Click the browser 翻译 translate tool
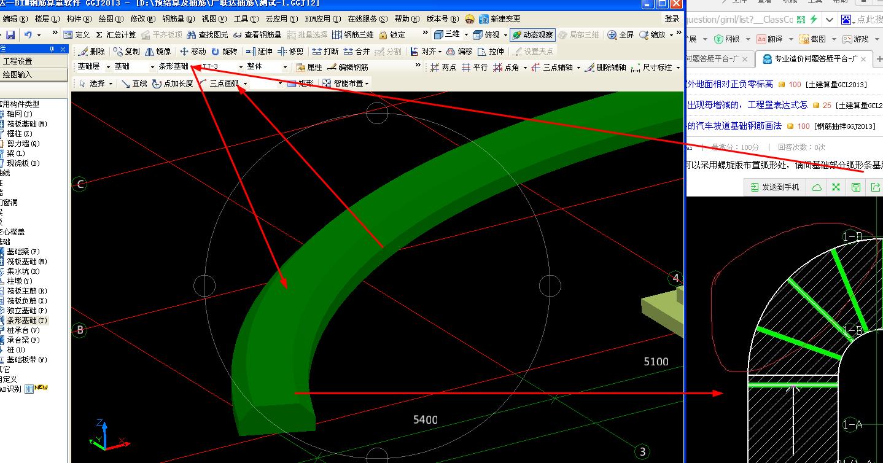The image size is (883, 463). click(x=769, y=39)
